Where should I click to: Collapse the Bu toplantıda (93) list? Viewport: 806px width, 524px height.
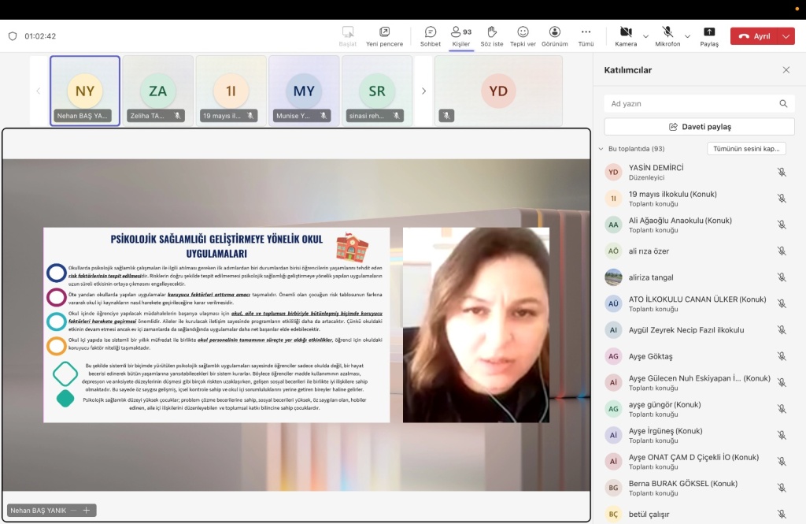tap(601, 149)
